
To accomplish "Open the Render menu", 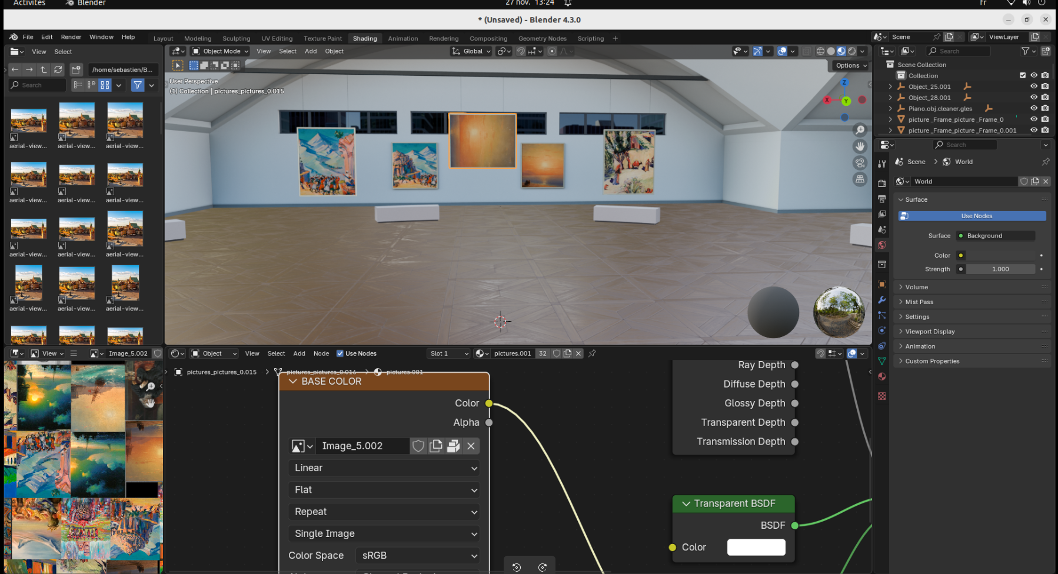I will pos(71,36).
